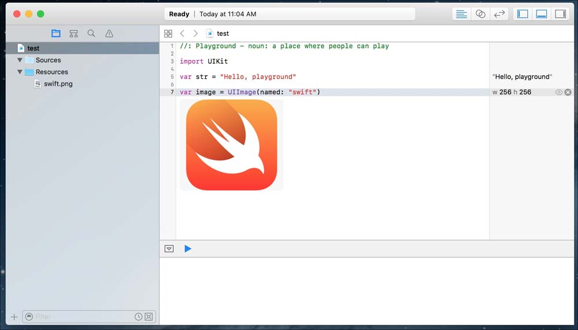Select the Project navigator folder icon
This screenshot has height=330, width=578.
(55, 33)
